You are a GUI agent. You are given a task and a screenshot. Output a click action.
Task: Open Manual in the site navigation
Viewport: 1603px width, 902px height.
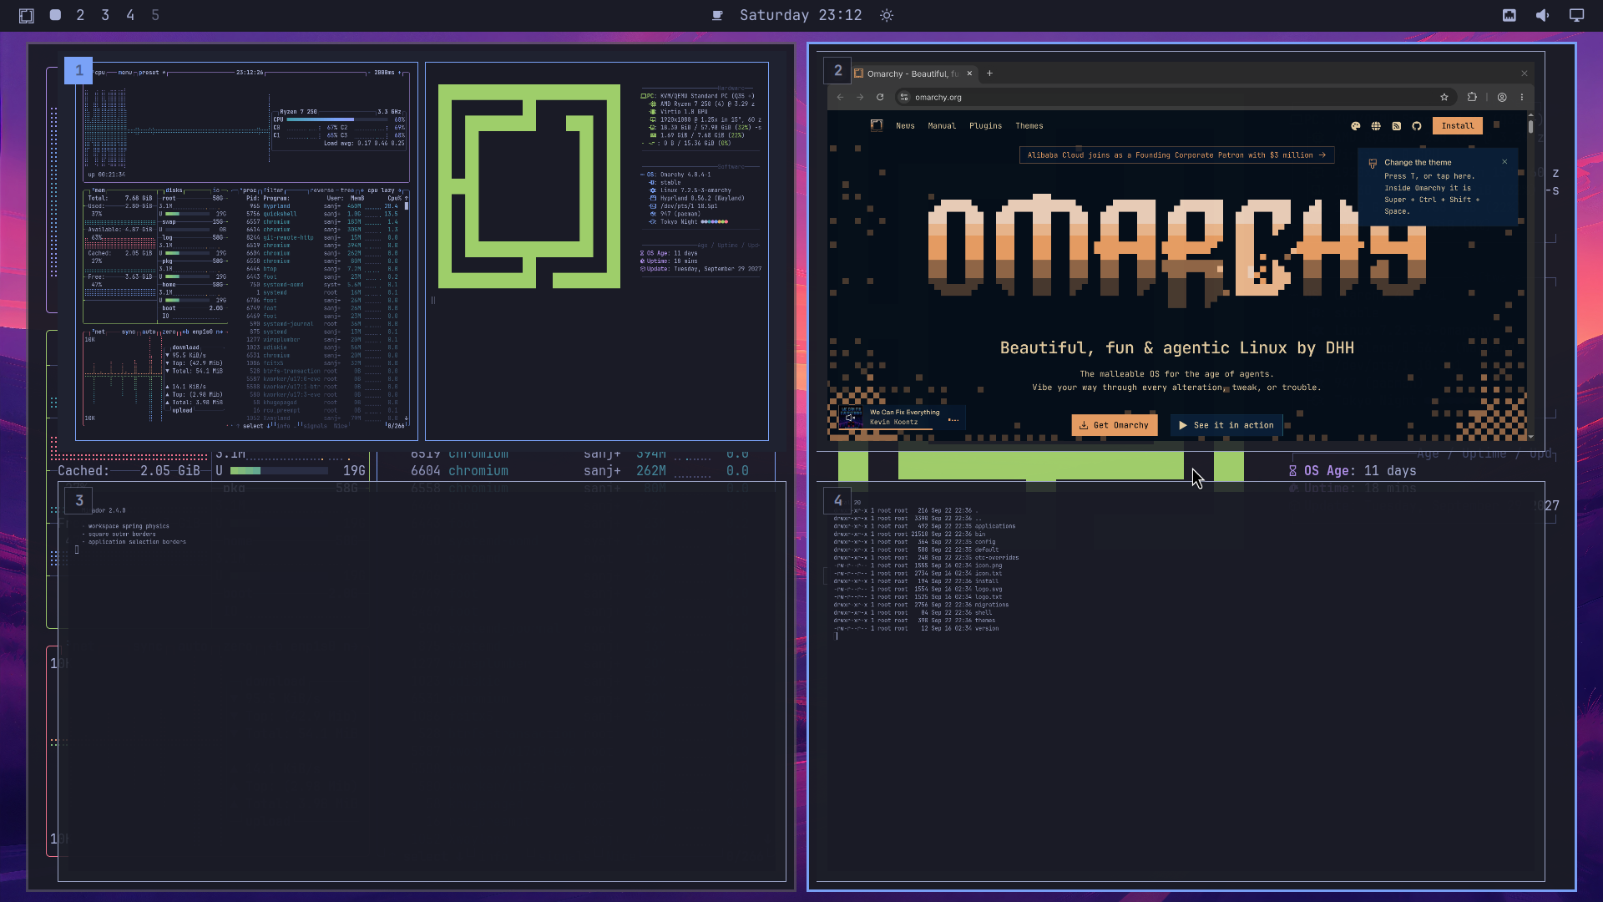click(942, 126)
